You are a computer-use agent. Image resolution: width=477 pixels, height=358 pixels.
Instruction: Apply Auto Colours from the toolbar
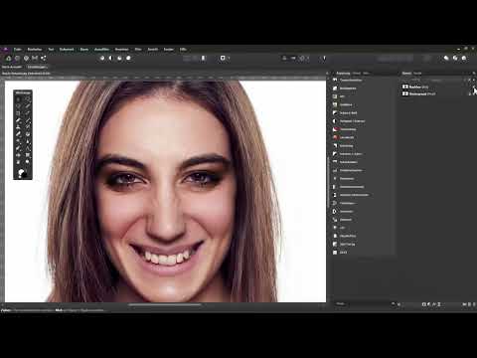[x=119, y=58]
